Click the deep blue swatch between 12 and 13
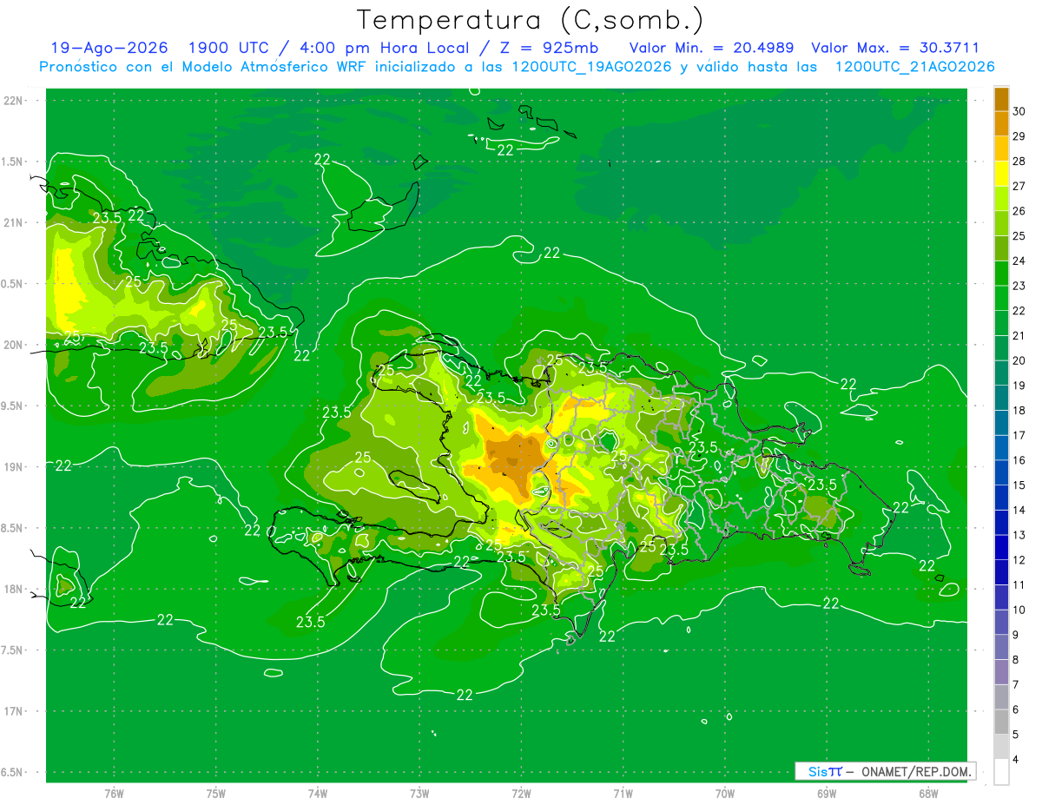 tap(1001, 547)
